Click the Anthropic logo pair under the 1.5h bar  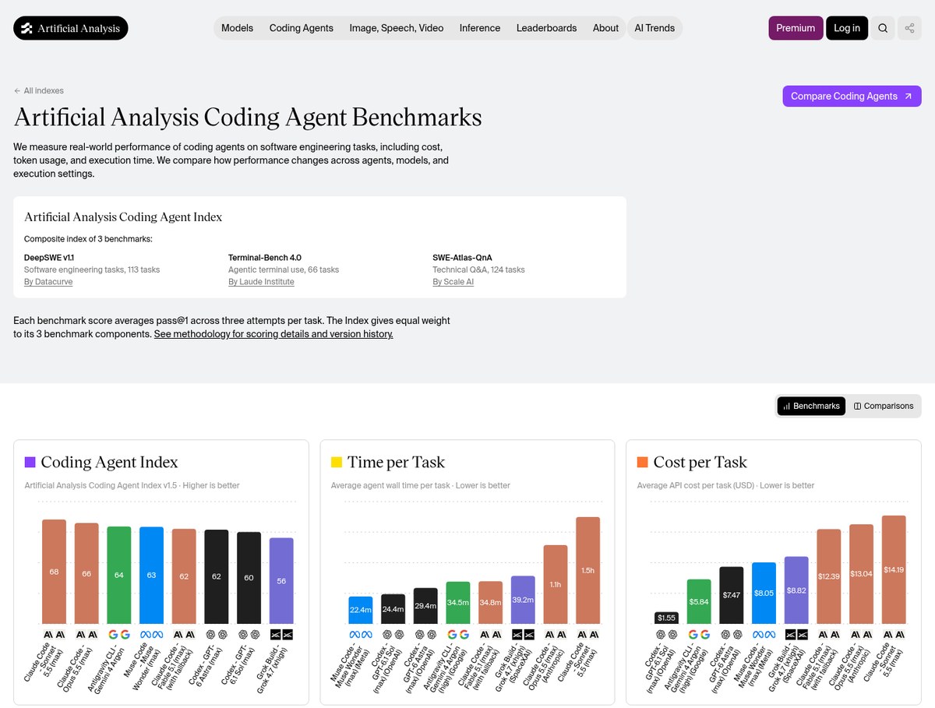tap(588, 635)
